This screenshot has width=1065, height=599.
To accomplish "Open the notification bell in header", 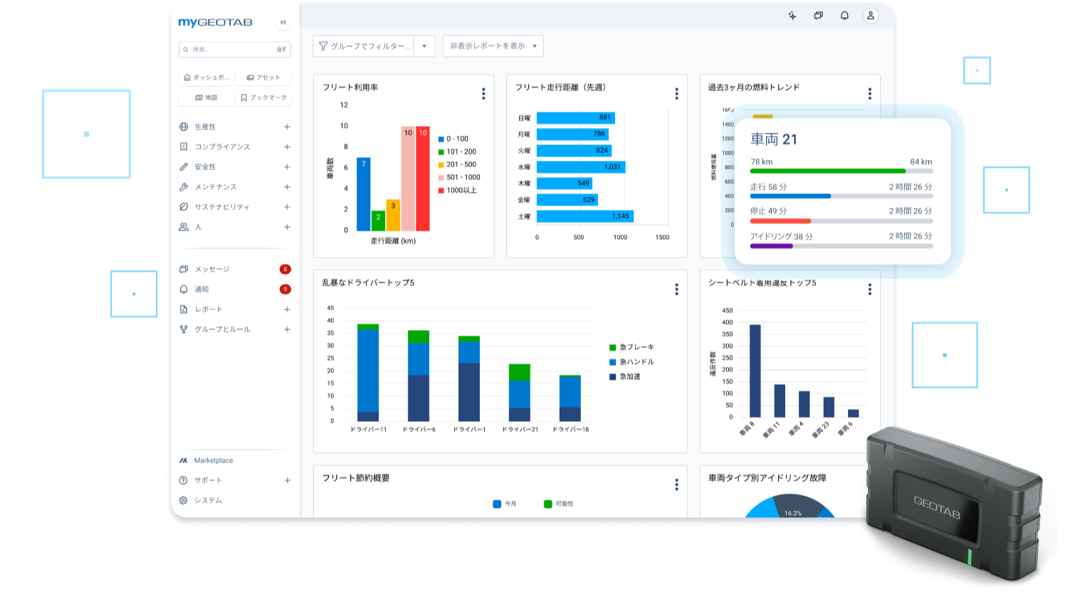I will [x=844, y=16].
